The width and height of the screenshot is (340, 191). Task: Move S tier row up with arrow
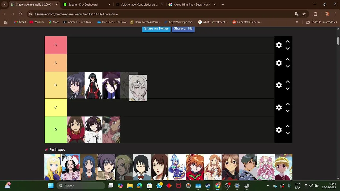pyautogui.click(x=288, y=42)
